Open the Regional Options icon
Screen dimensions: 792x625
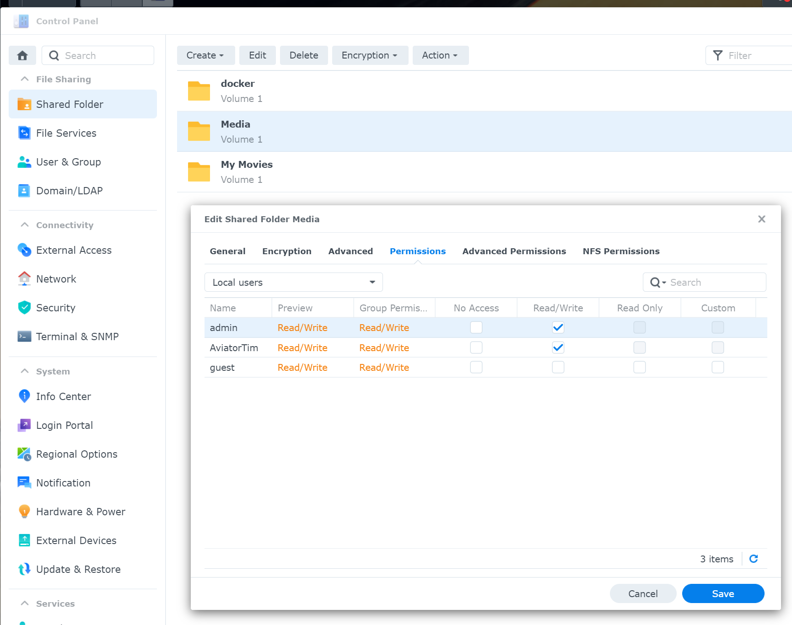point(24,454)
